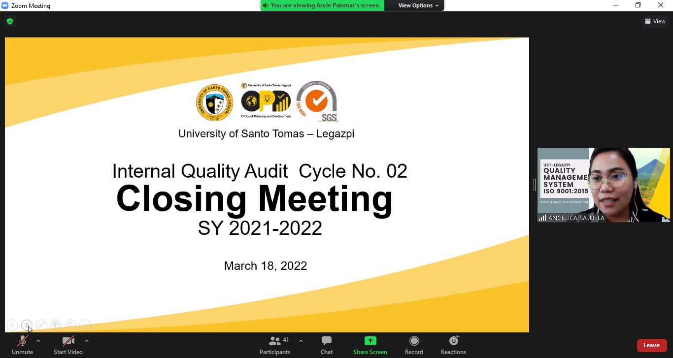673x358 pixels.
Task: Leave the meeting
Action: click(x=651, y=345)
